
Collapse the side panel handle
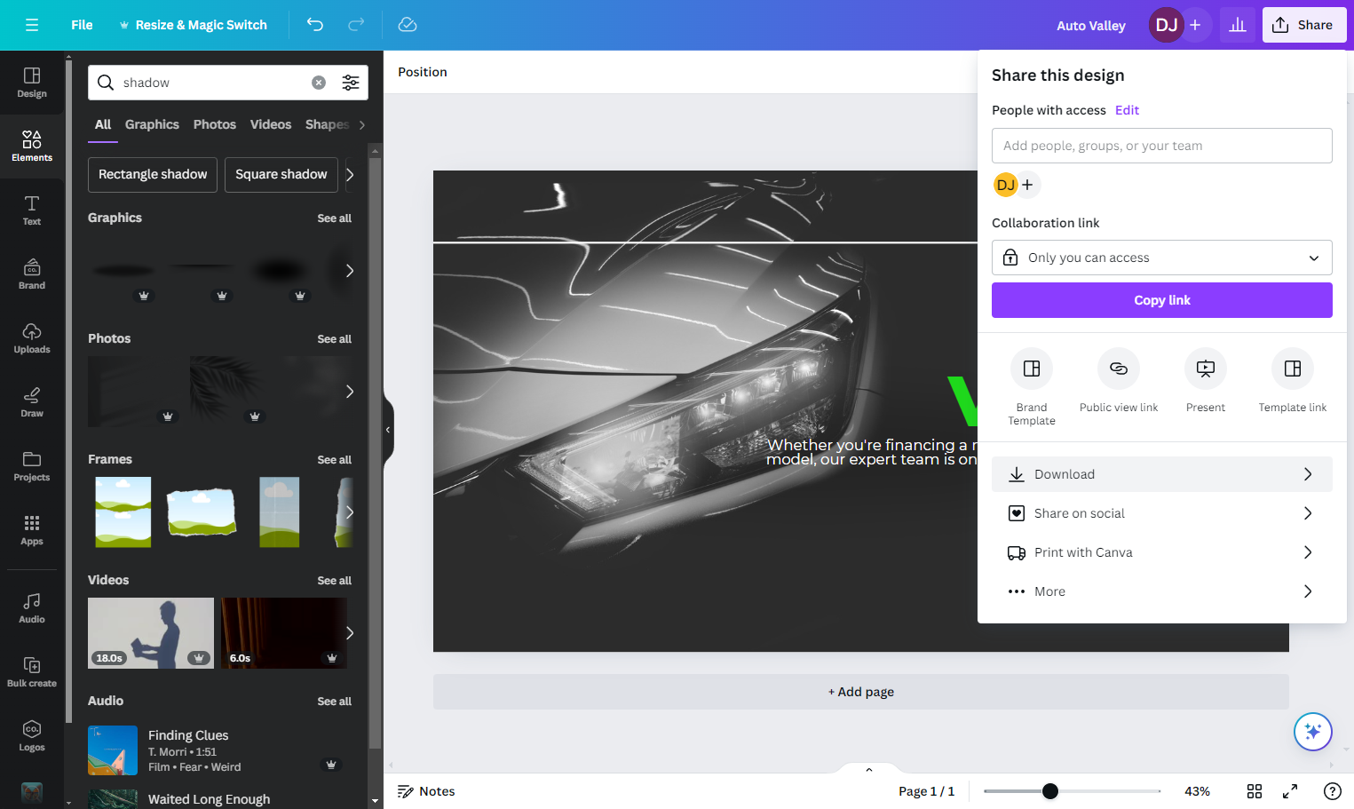click(388, 430)
